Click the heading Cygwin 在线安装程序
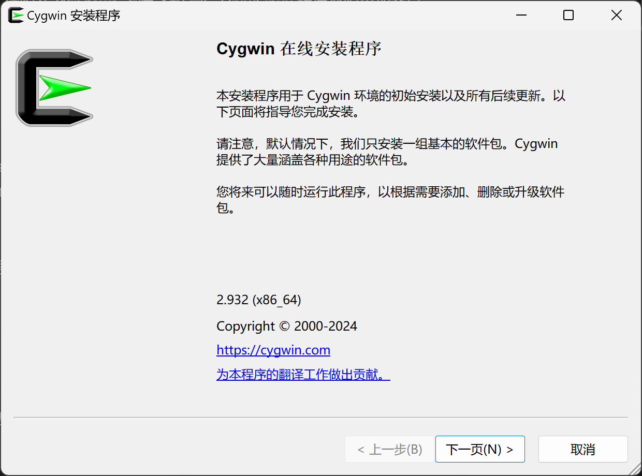 [x=299, y=49]
